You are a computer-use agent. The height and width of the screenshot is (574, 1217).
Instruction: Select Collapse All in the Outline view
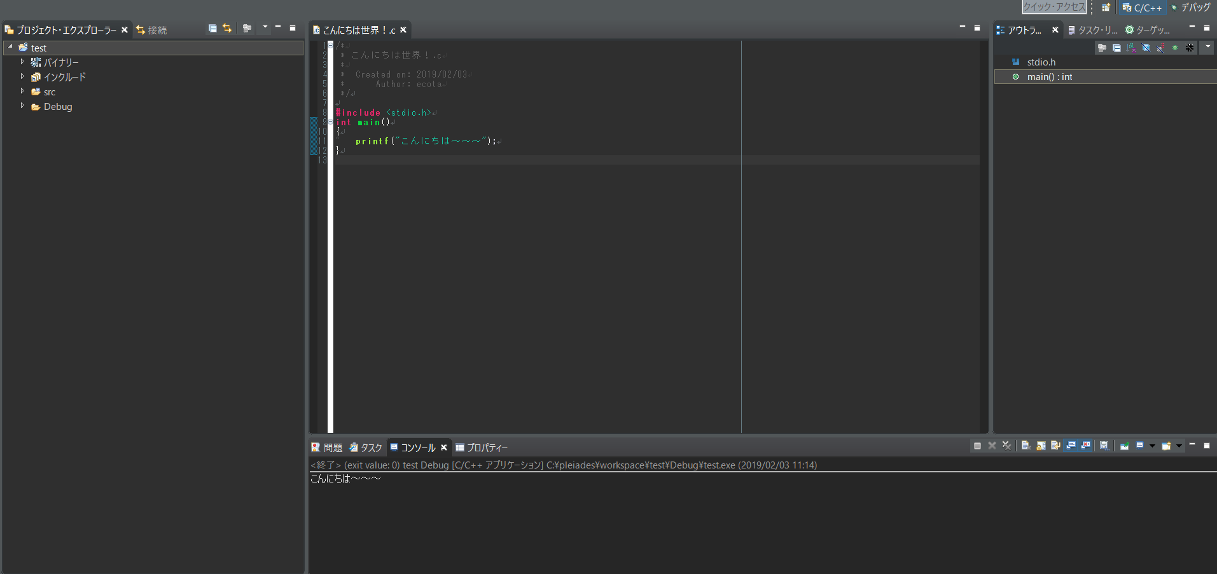pyautogui.click(x=1116, y=48)
